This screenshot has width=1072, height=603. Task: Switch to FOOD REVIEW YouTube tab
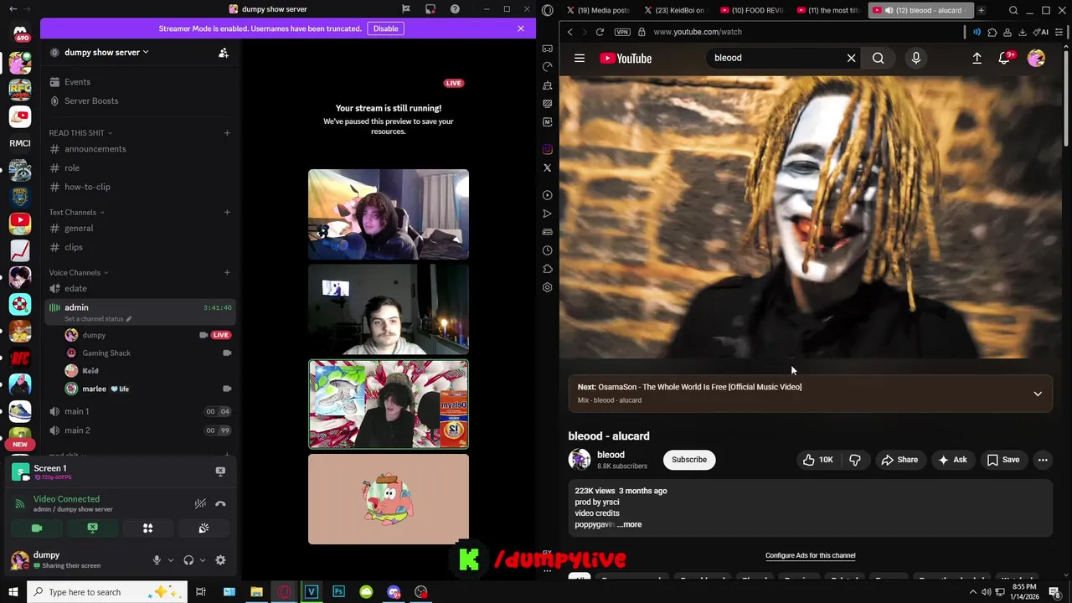coord(751,10)
